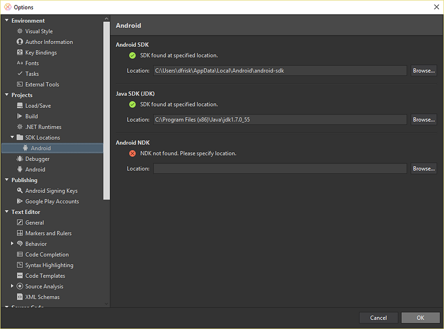Viewport: 444px width, 329px height.
Task: Click the External Tools terminal icon
Action: click(x=20, y=84)
